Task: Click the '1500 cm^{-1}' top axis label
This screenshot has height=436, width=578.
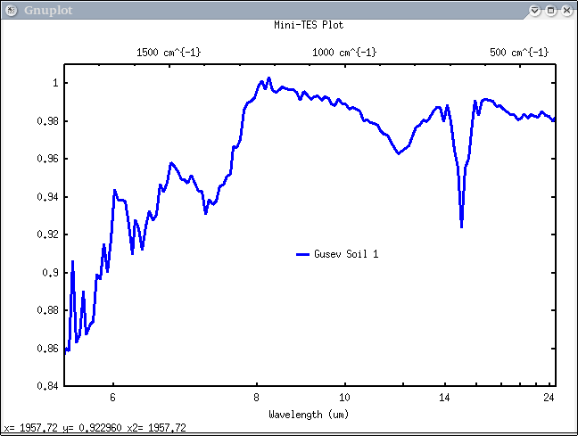Action: 169,53
